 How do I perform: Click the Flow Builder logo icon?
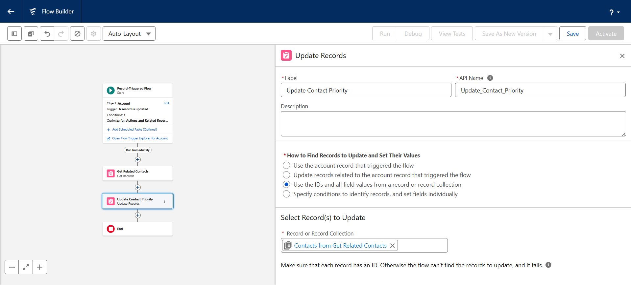point(33,11)
